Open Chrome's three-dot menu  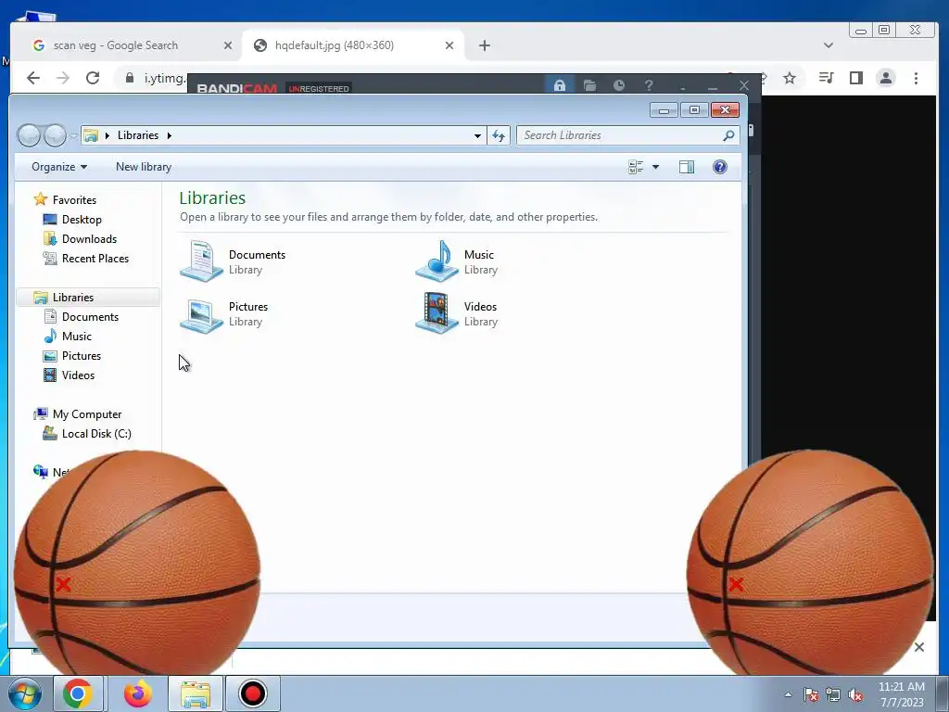(916, 78)
